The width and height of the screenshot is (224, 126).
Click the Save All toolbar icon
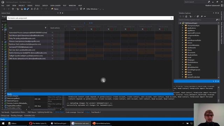[x=28, y=9]
